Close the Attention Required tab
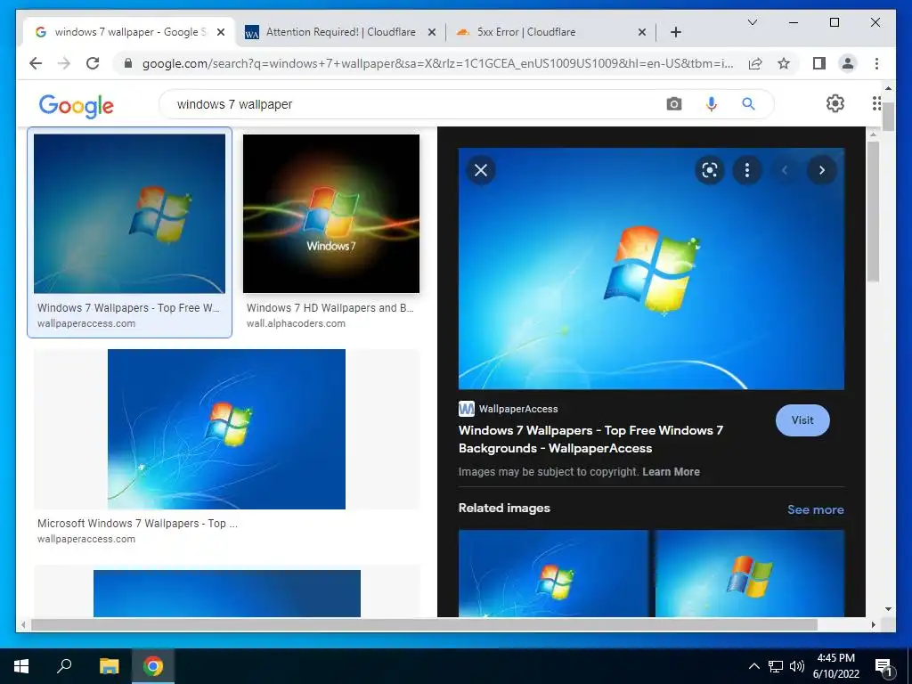Viewport: 912px width, 684px height. [432, 32]
